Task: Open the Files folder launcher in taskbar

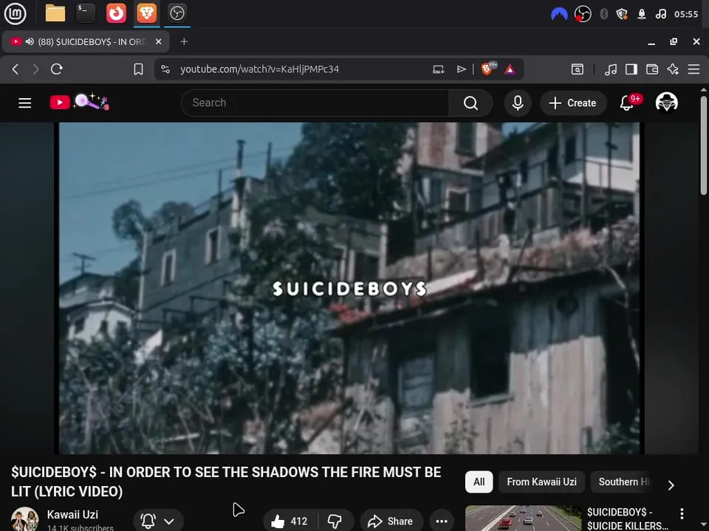Action: click(x=55, y=13)
